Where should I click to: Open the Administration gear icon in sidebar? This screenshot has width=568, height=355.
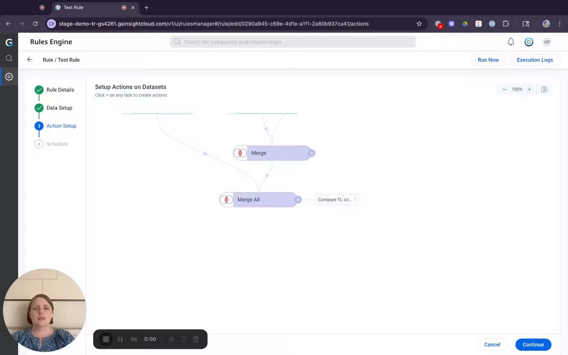tap(9, 76)
